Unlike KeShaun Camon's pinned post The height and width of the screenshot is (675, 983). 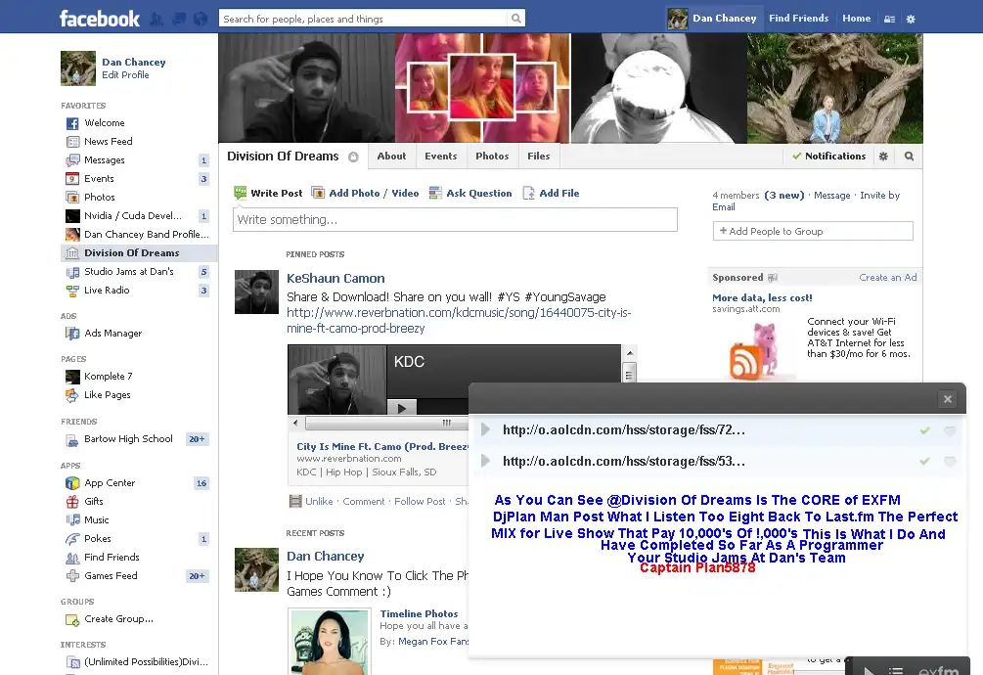pos(319,502)
